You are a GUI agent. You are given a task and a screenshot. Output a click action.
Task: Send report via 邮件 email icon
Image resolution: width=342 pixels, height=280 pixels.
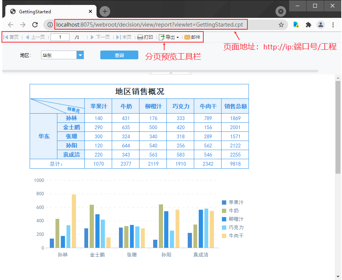click(x=192, y=37)
